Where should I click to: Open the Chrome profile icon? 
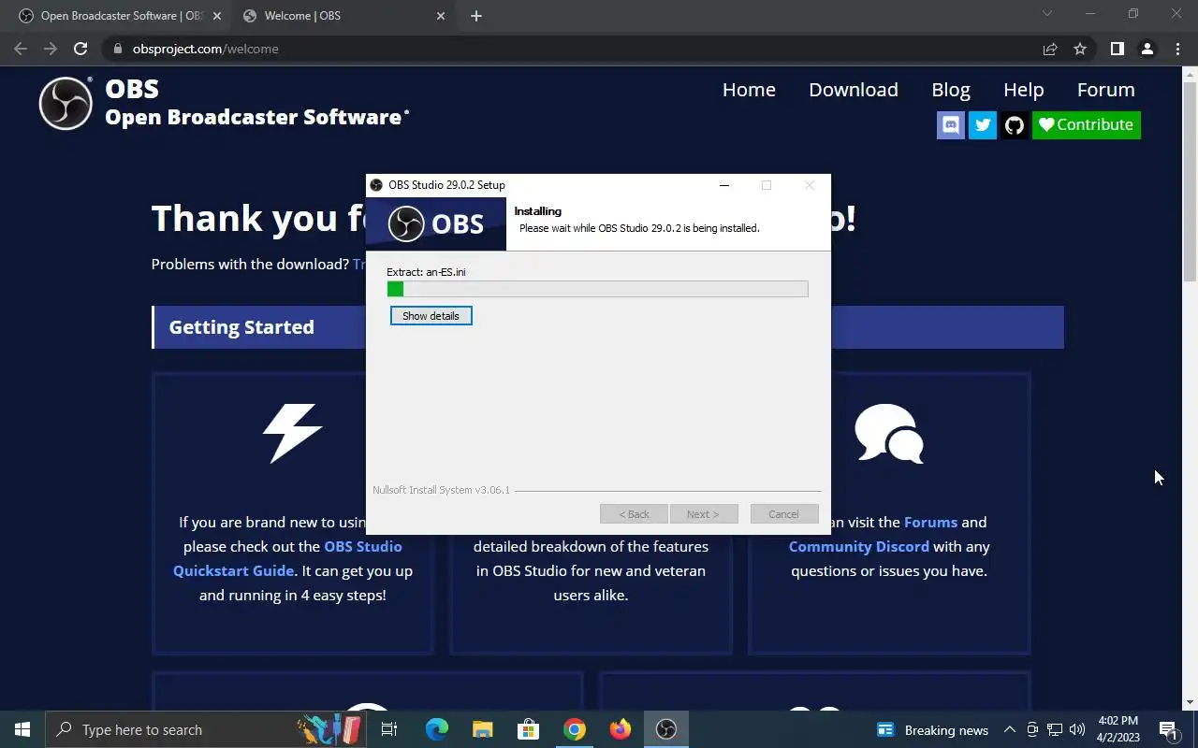coord(1147,49)
